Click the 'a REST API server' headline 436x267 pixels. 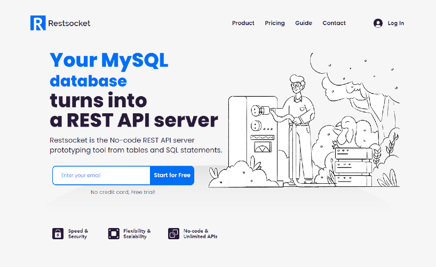(134, 120)
